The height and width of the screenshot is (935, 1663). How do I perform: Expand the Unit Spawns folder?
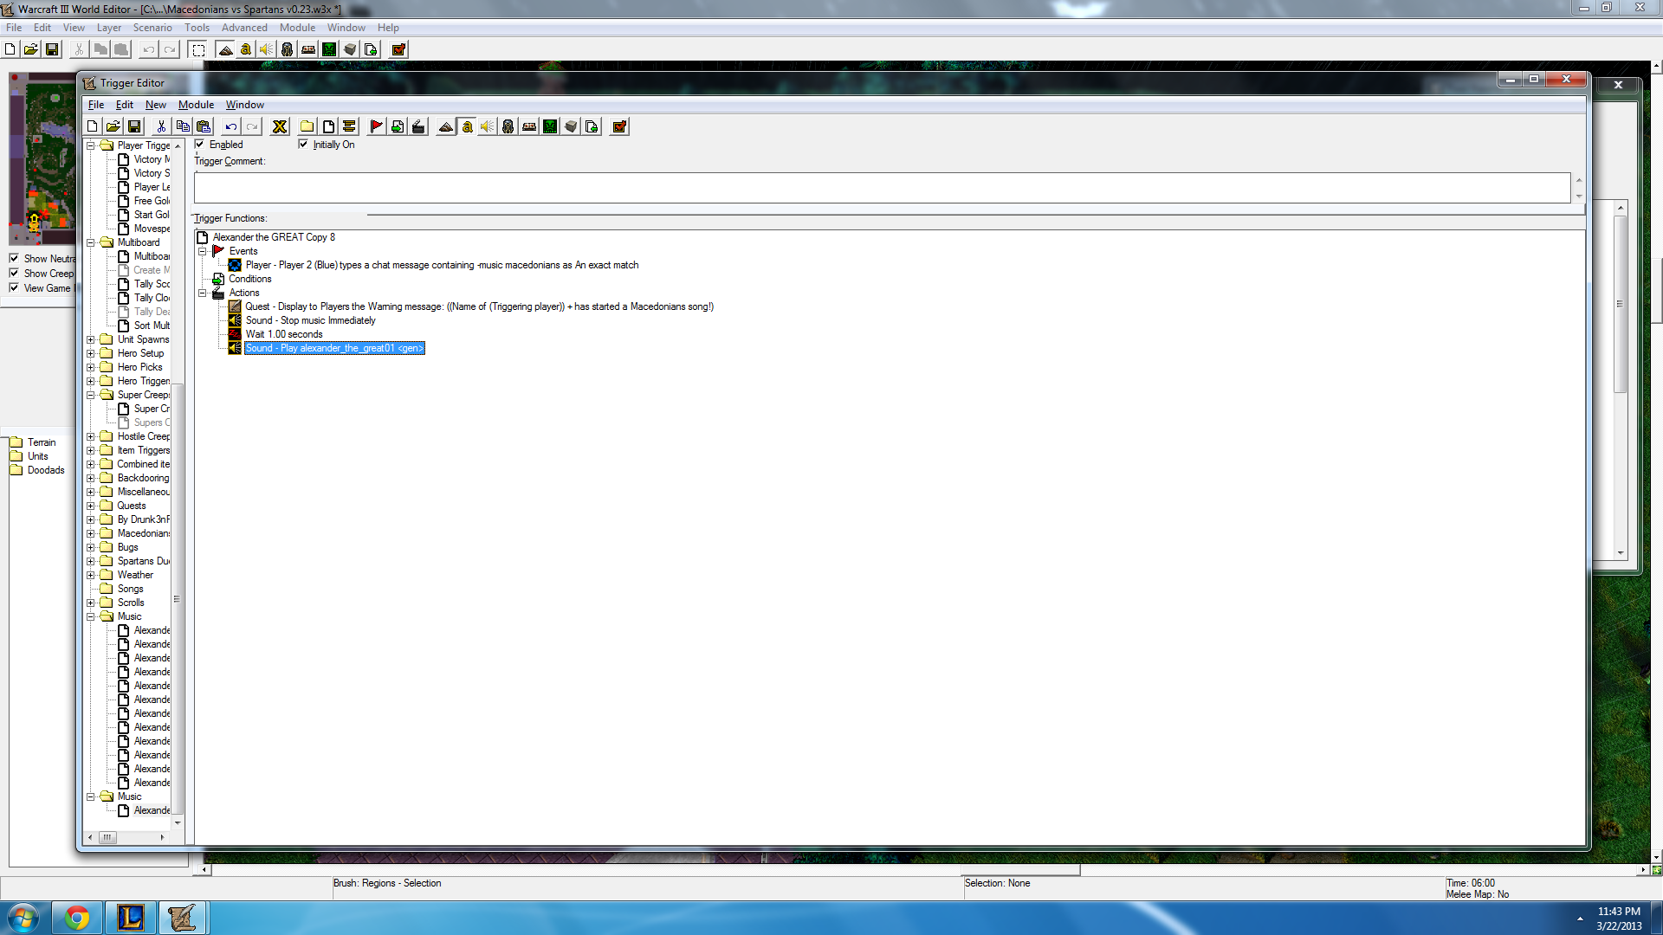tap(90, 339)
